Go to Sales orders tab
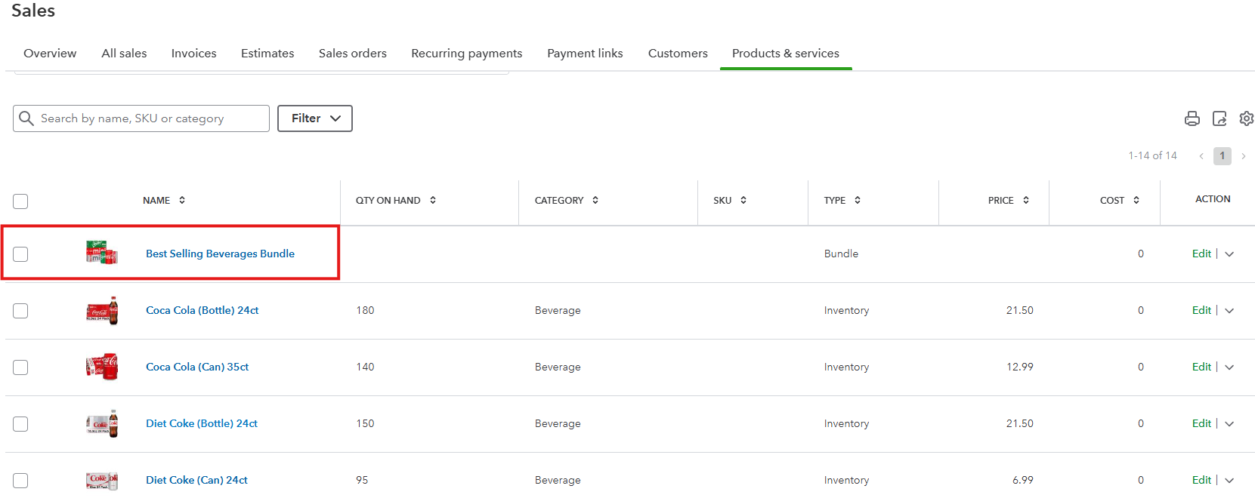 pyautogui.click(x=353, y=54)
